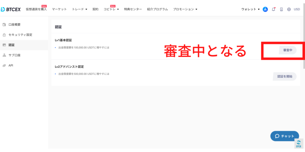The height and width of the screenshot is (152, 305).
Task: Click the sub-account icon beside サブ口座
Action: click(4, 55)
